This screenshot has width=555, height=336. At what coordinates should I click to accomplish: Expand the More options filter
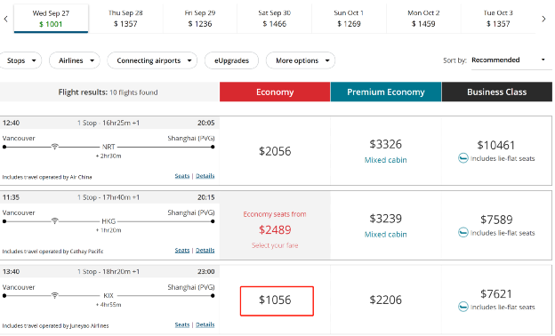coord(301,60)
